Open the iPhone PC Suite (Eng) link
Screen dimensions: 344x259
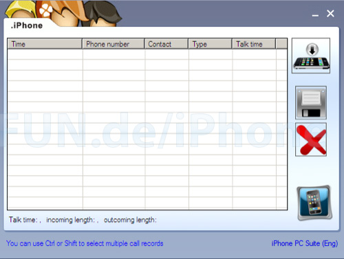point(305,243)
